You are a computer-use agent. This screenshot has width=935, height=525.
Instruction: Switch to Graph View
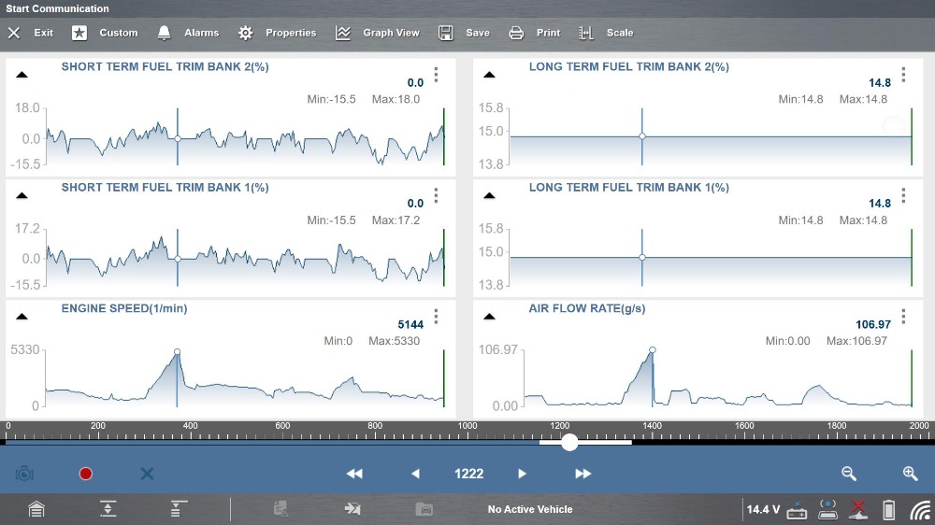(x=378, y=33)
